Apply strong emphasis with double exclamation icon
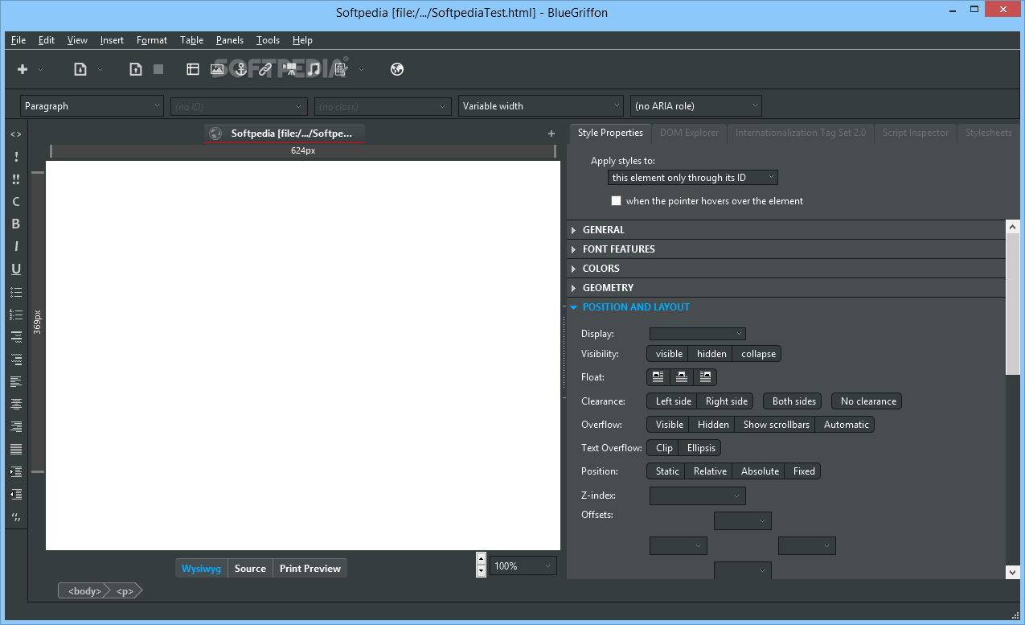1025x625 pixels. (x=15, y=179)
